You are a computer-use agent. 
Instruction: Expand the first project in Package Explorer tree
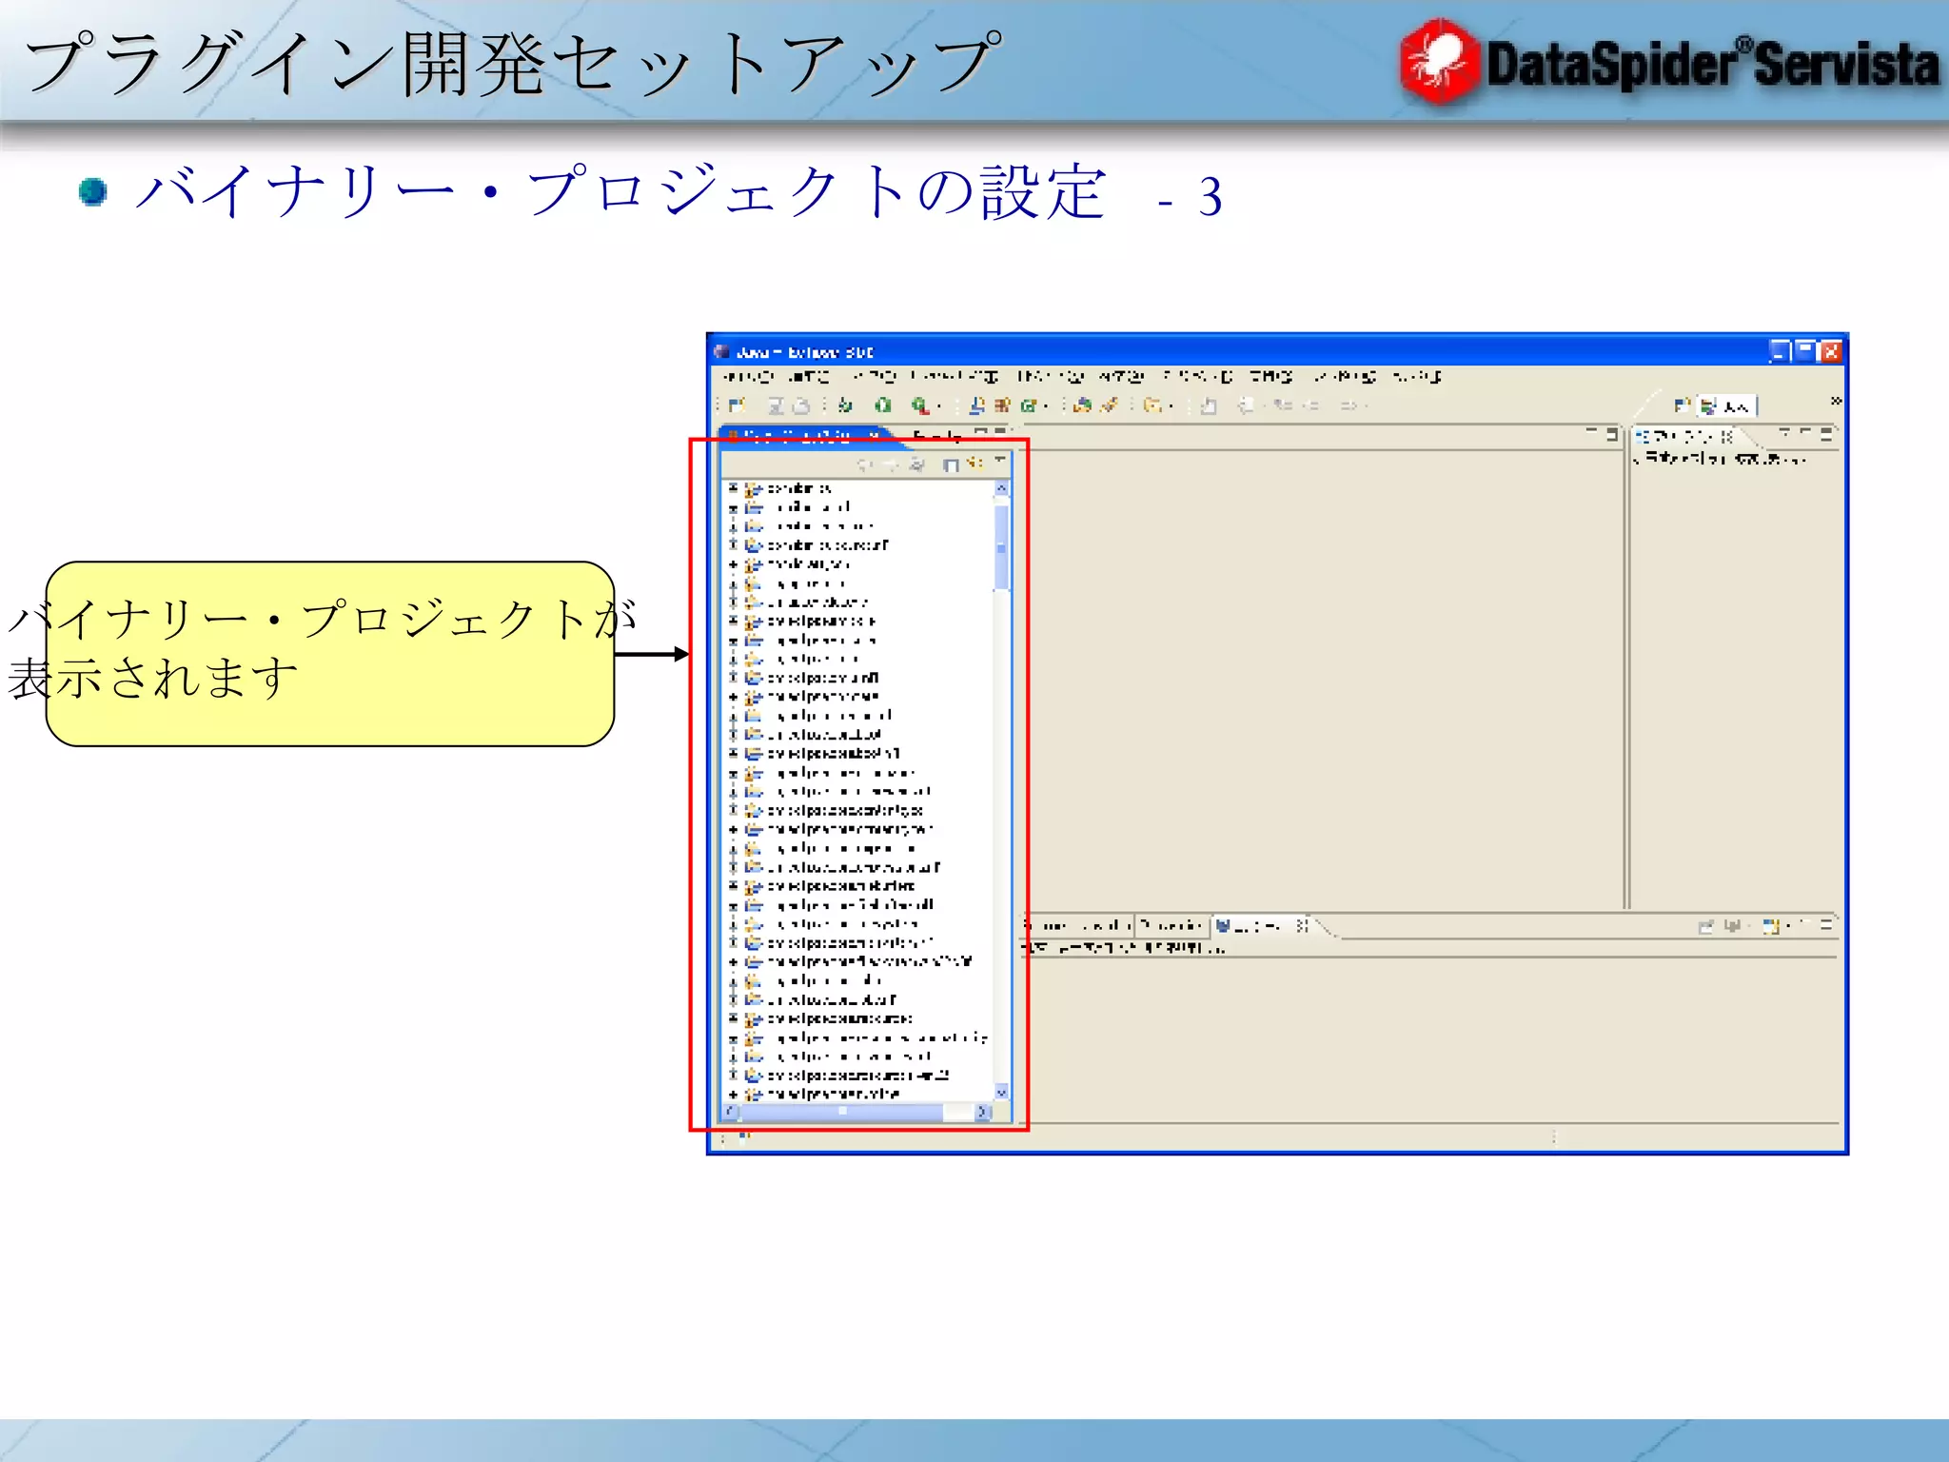[733, 488]
